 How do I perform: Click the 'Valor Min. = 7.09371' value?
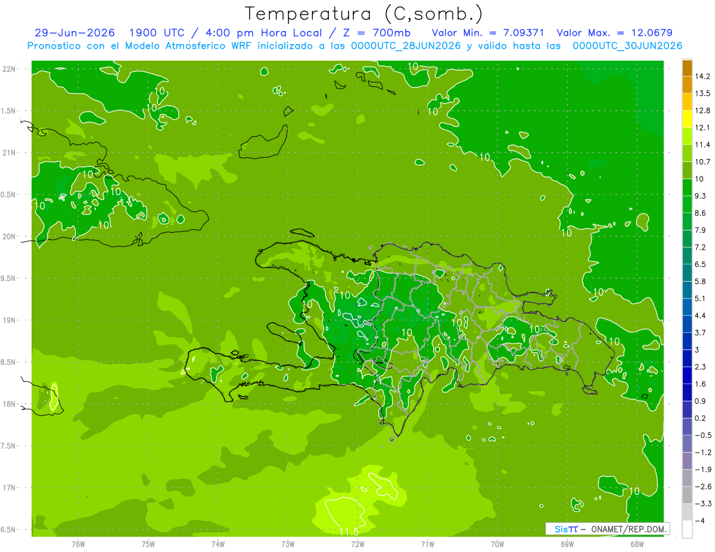488,33
